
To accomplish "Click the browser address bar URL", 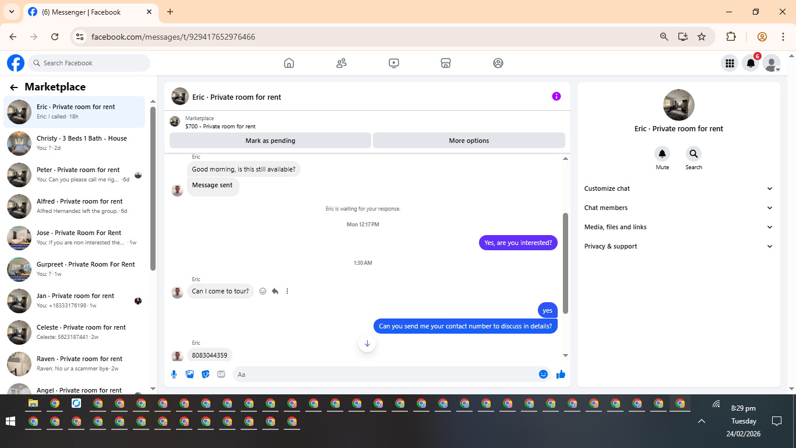I will 173,37.
